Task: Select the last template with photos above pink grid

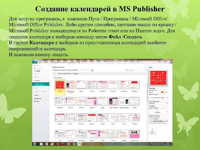Action: (x=134, y=134)
